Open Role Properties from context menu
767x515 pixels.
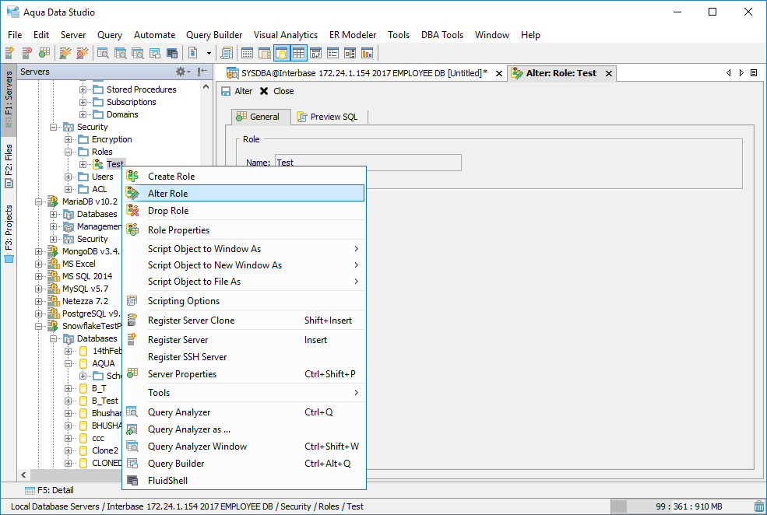click(244, 230)
